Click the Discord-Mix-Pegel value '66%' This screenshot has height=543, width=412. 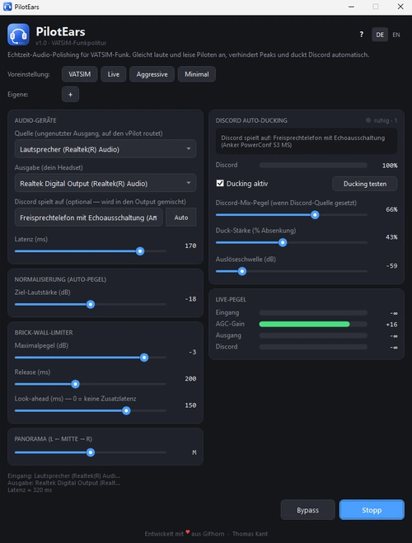(391, 209)
